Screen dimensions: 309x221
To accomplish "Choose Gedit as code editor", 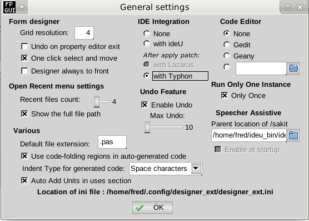I will (227, 45).
